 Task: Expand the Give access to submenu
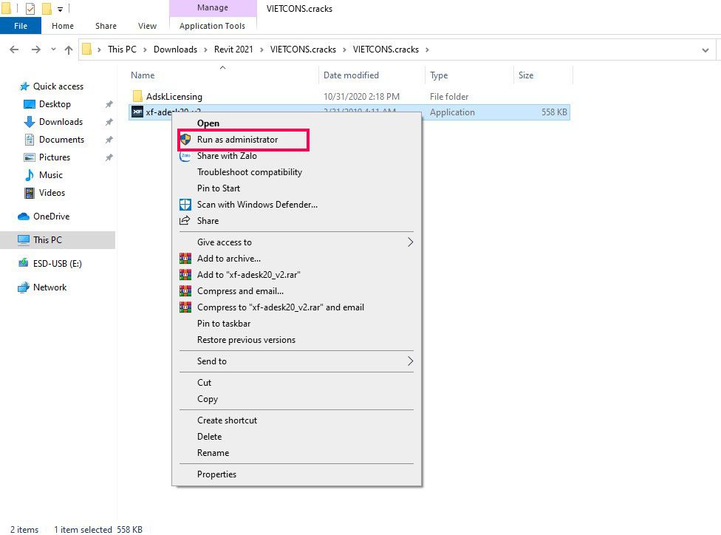point(223,241)
